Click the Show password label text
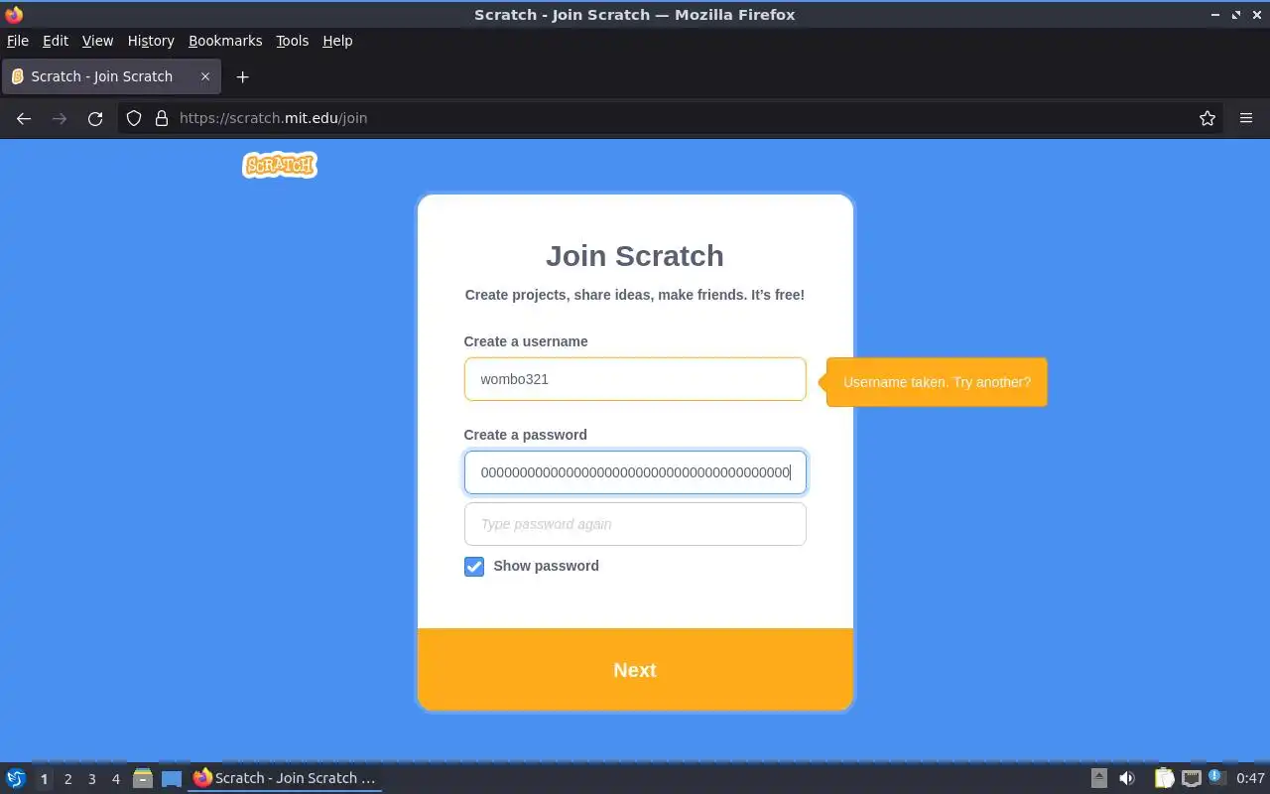 [546, 566]
